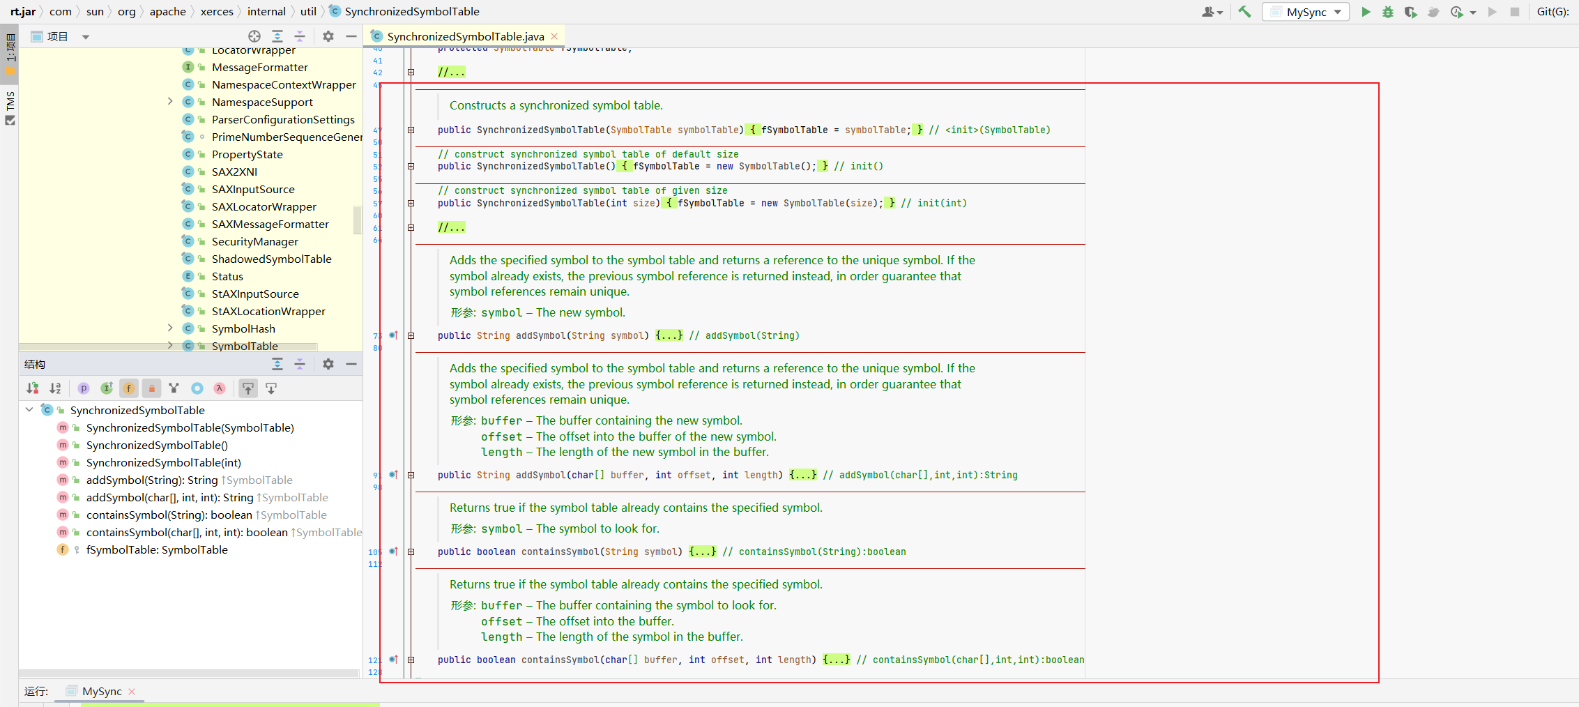Image resolution: width=1579 pixels, height=707 pixels.
Task: Collapse the SynchronizedSymbolTable structure node
Action: pyautogui.click(x=29, y=410)
